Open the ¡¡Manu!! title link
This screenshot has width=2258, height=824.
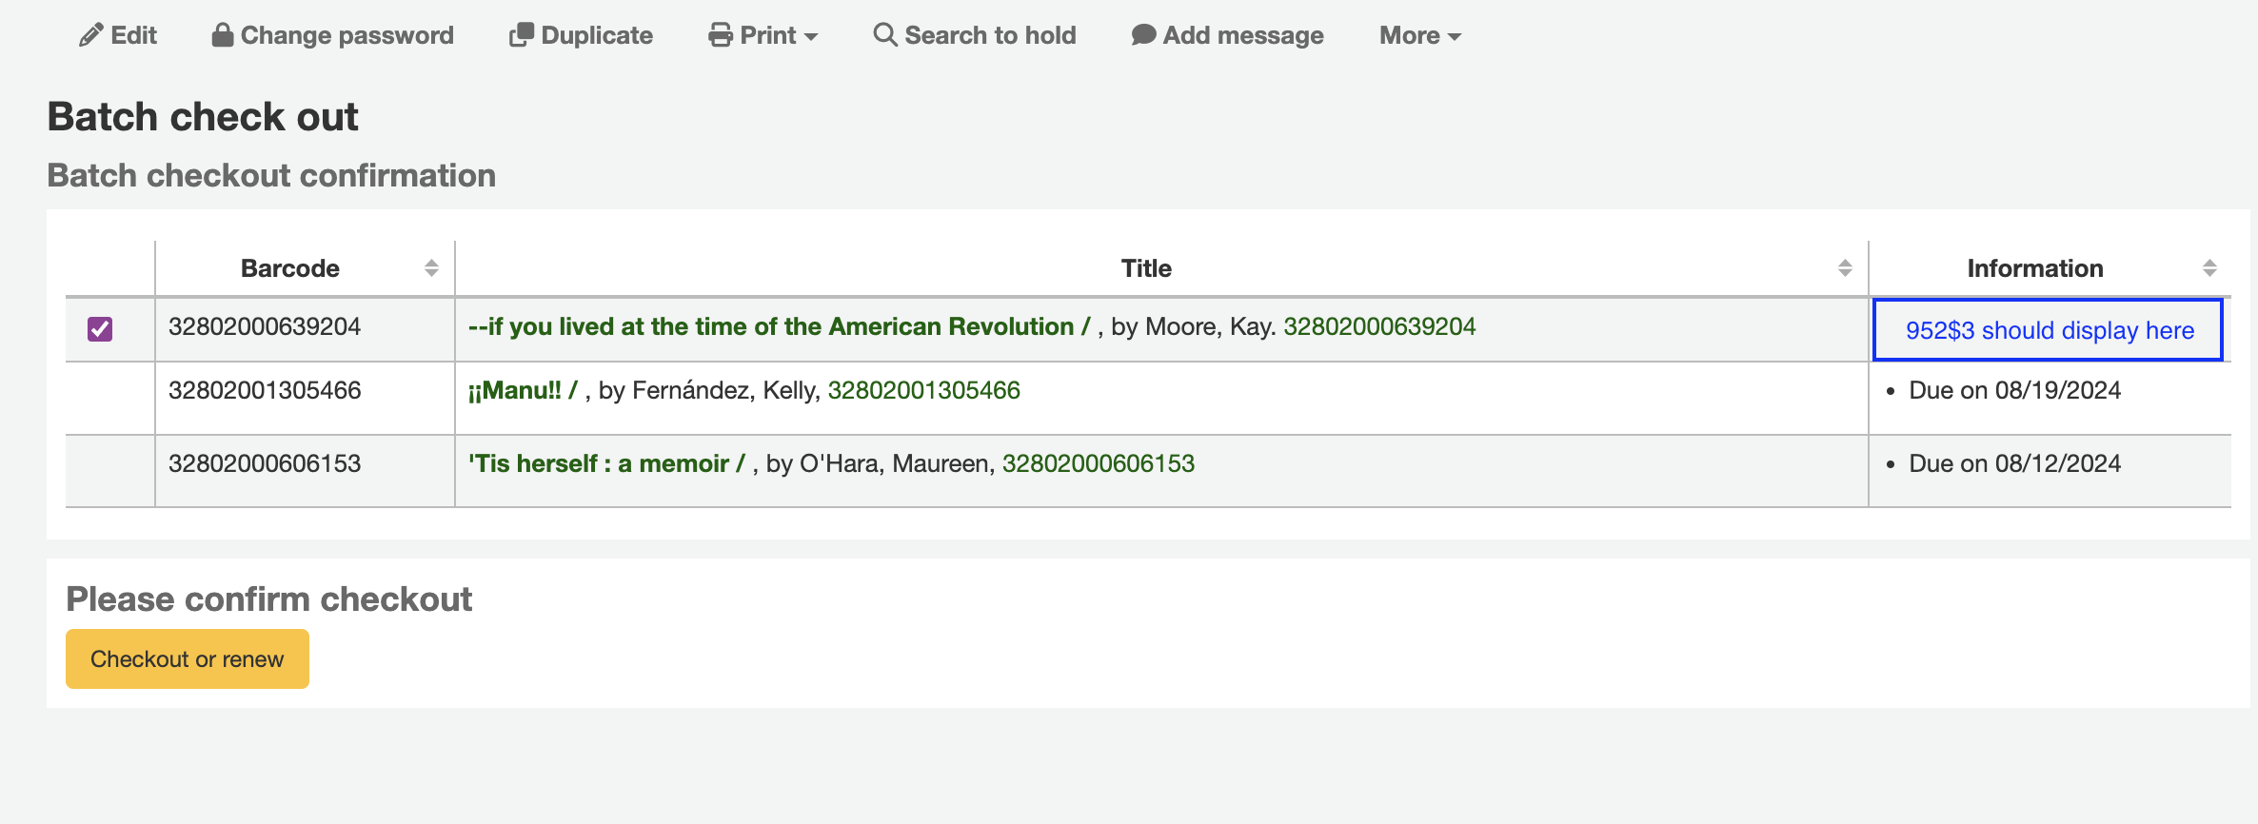(522, 391)
